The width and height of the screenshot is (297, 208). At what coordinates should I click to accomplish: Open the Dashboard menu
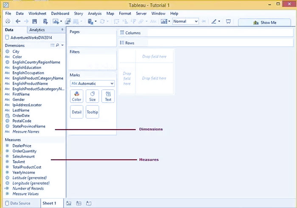[x=60, y=14]
